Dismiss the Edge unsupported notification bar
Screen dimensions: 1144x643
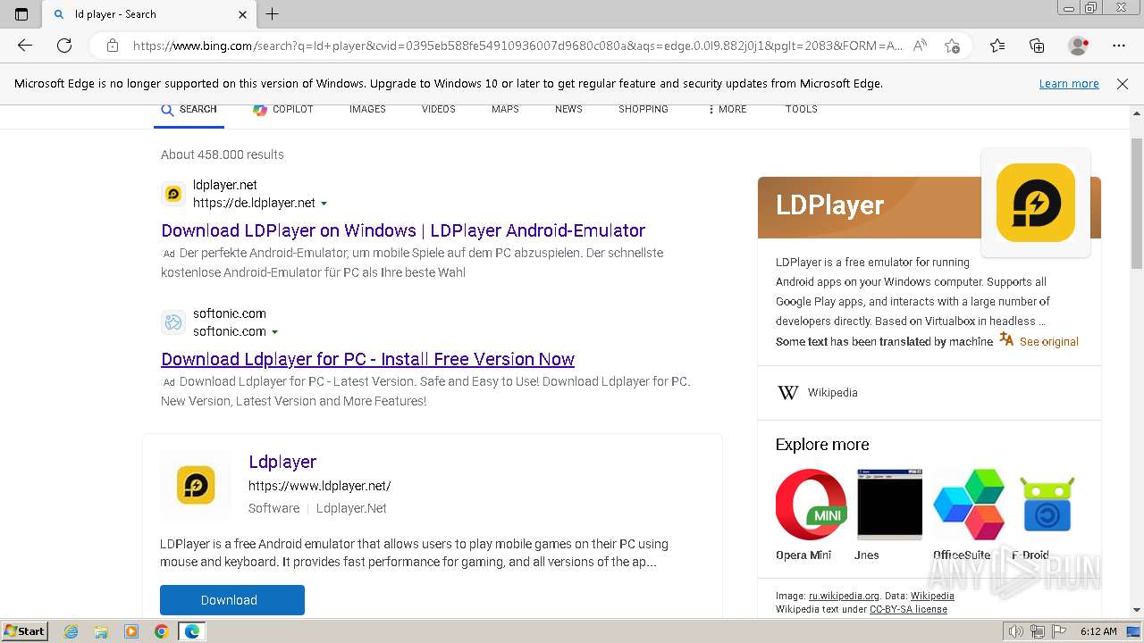(1123, 84)
